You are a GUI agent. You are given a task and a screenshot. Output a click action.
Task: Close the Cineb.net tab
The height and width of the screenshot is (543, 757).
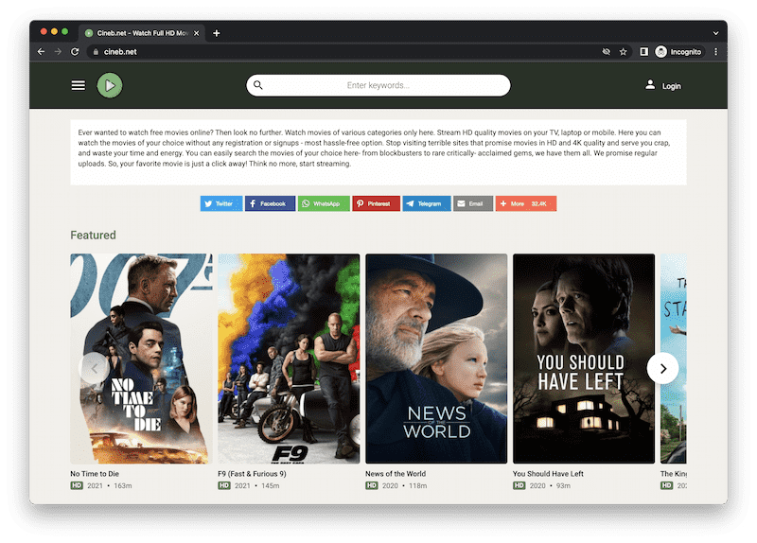point(197,33)
